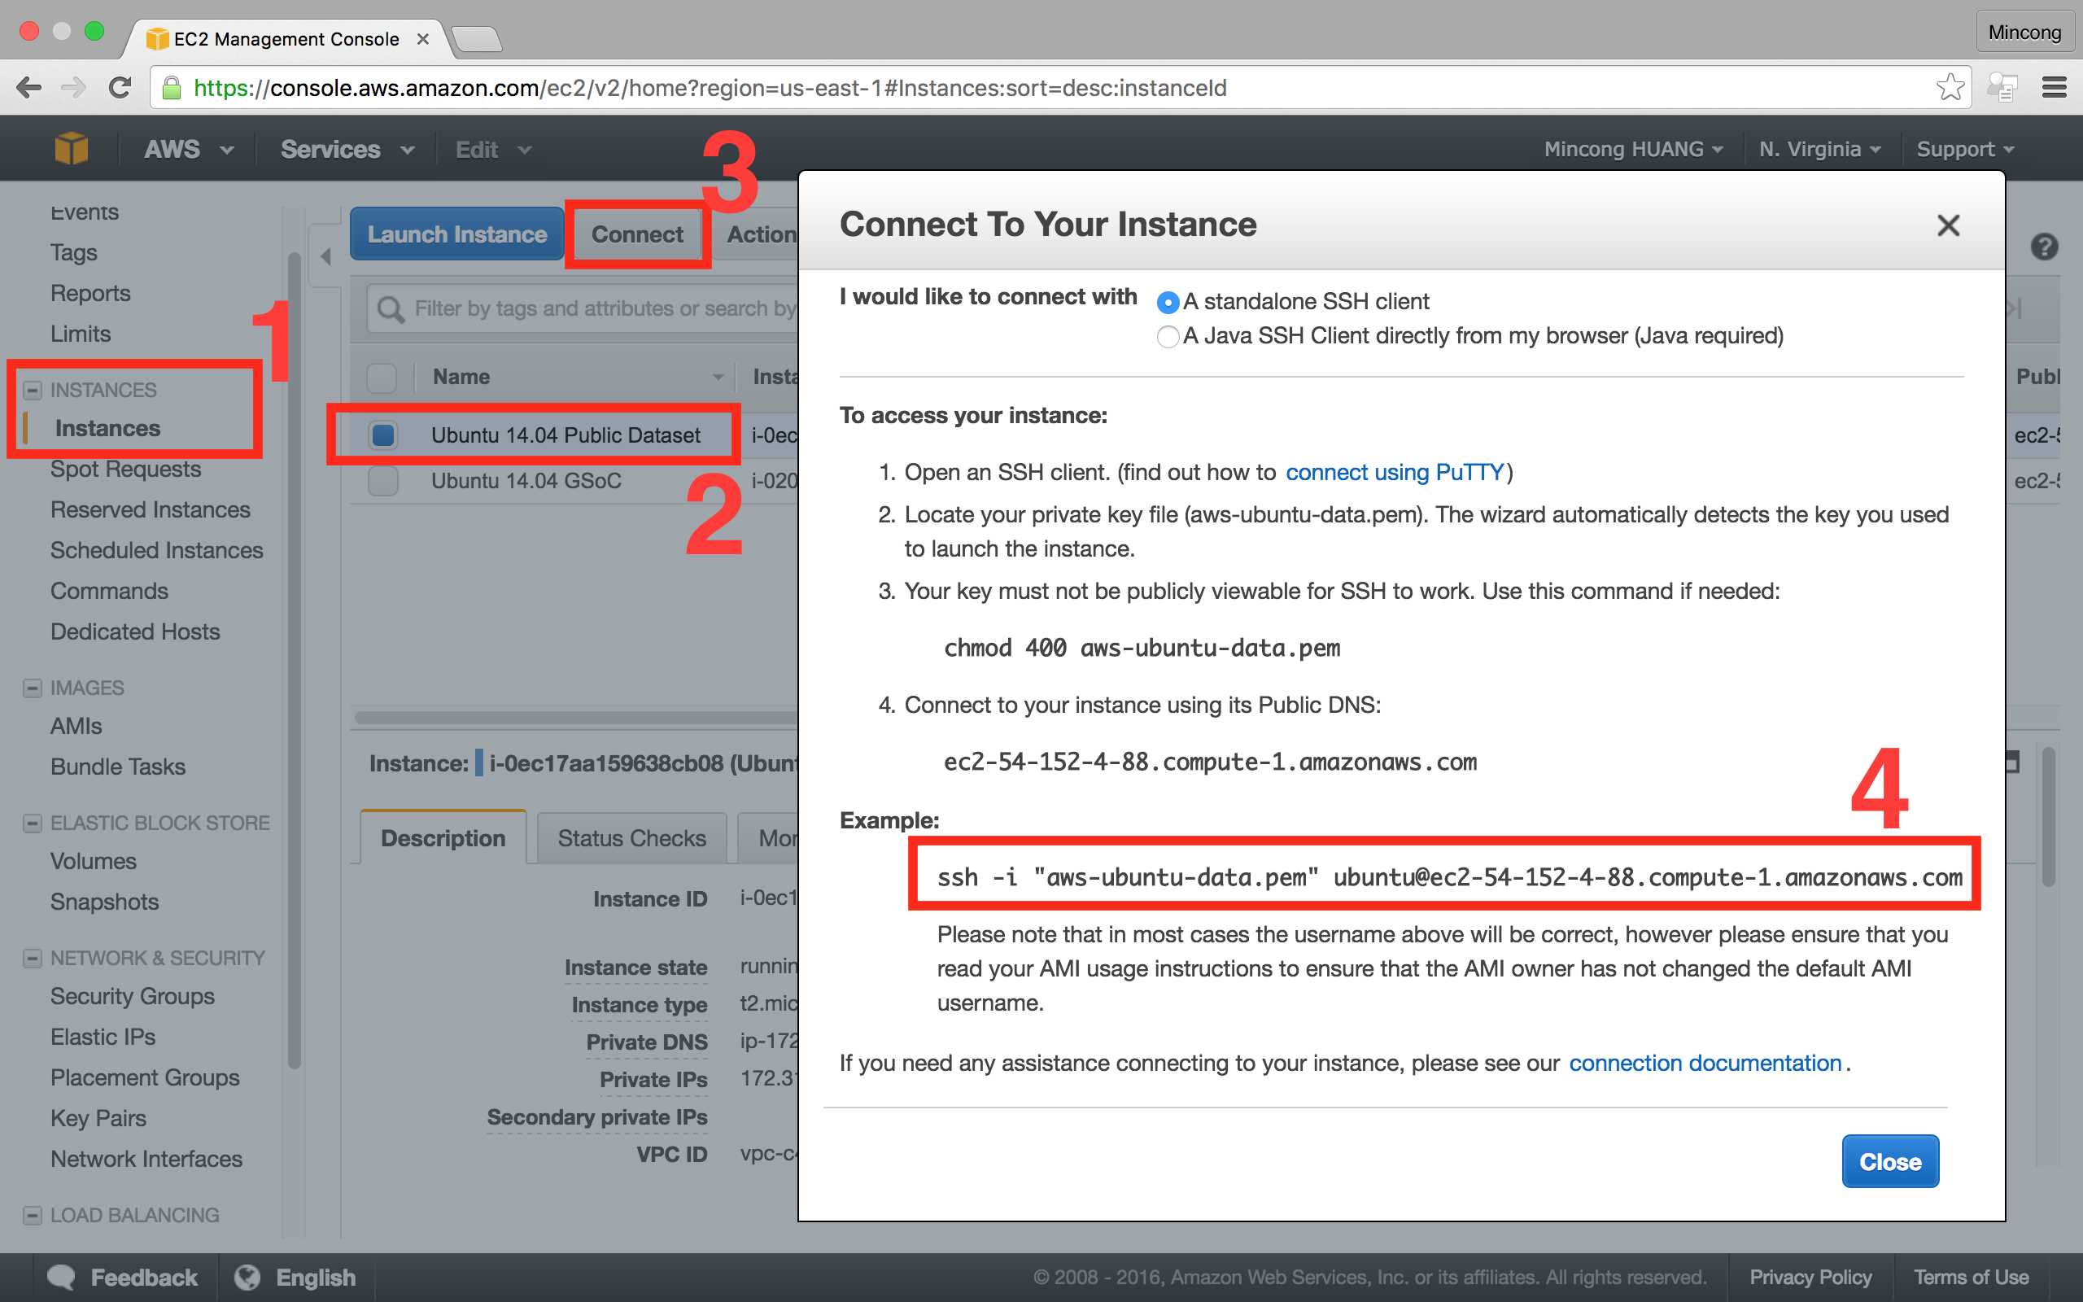Select A standalone SSH client radio button
Image resolution: width=2083 pixels, height=1302 pixels.
[1168, 302]
